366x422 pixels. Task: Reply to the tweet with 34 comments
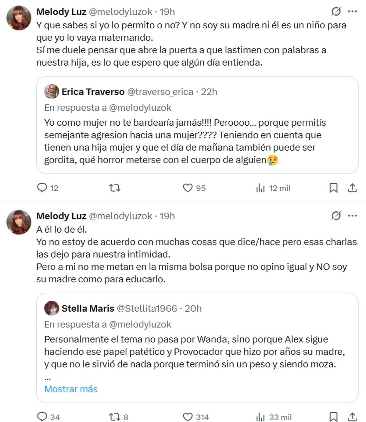point(42,417)
